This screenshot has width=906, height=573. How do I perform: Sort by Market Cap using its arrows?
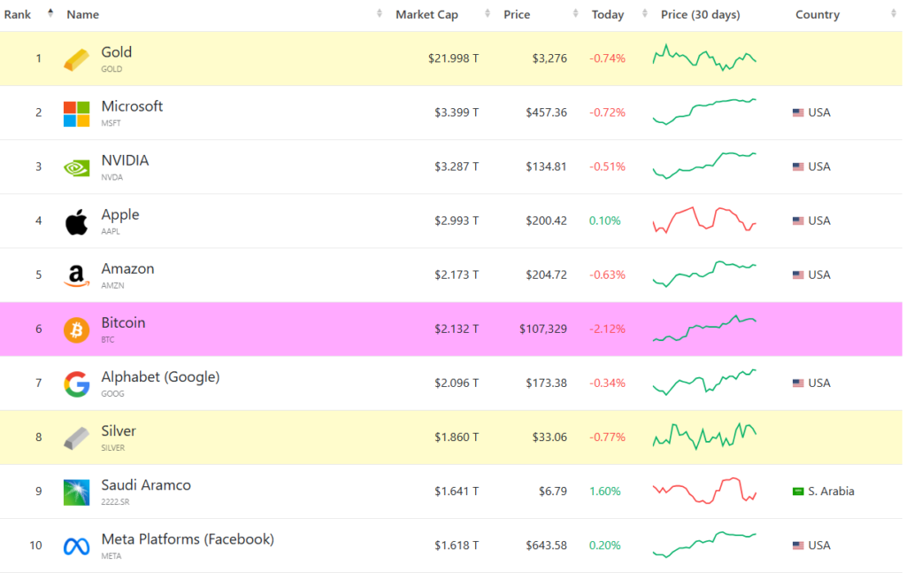(x=488, y=13)
